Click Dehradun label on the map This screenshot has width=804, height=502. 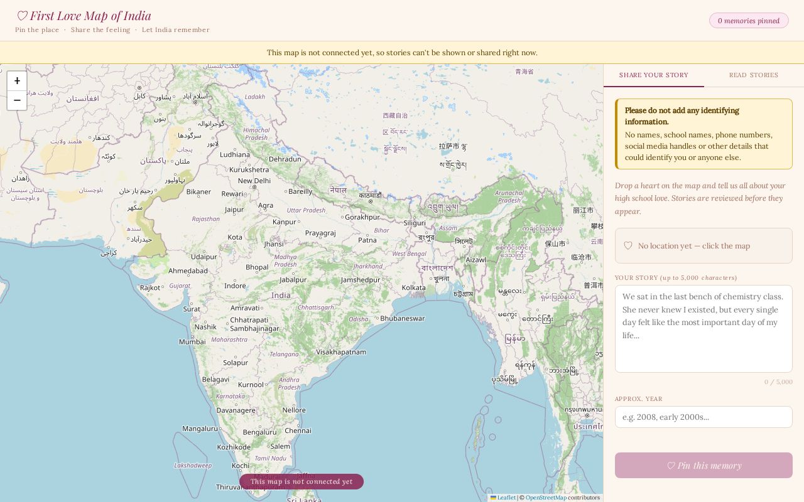[285, 159]
